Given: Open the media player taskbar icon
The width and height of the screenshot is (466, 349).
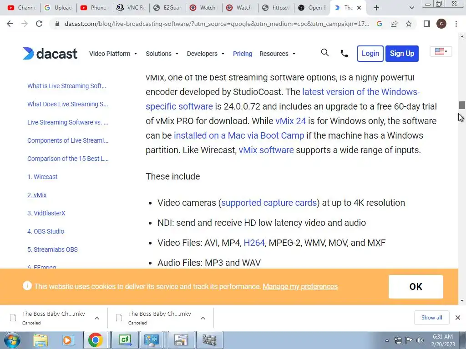Looking at the screenshot, I should [x=68, y=340].
